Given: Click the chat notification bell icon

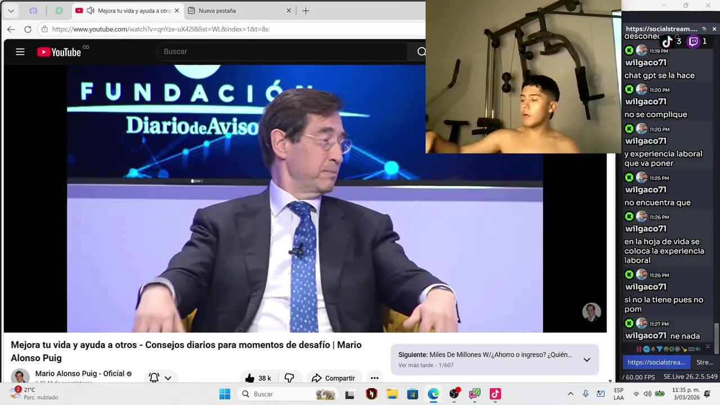Looking at the screenshot, I should click(x=653, y=349).
